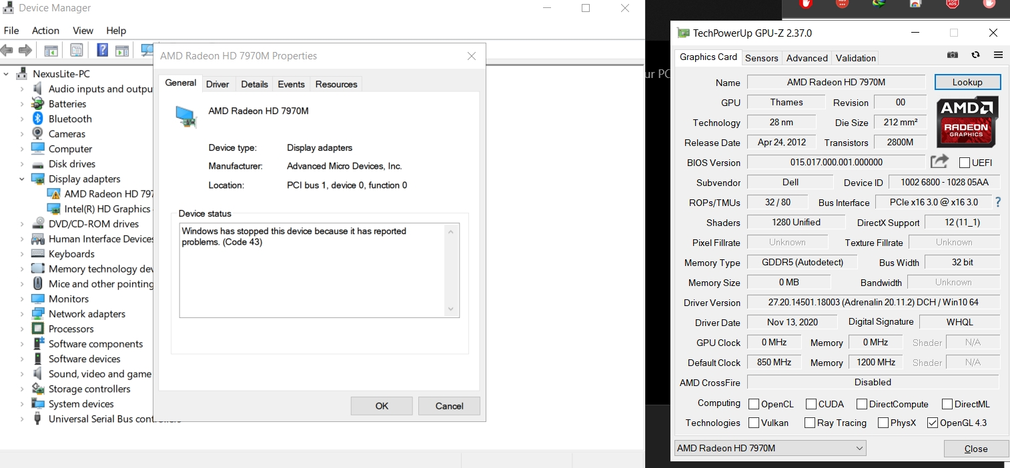
Task: Click the warning icon beside AMD Radeon adapter
Action: [x=54, y=194]
